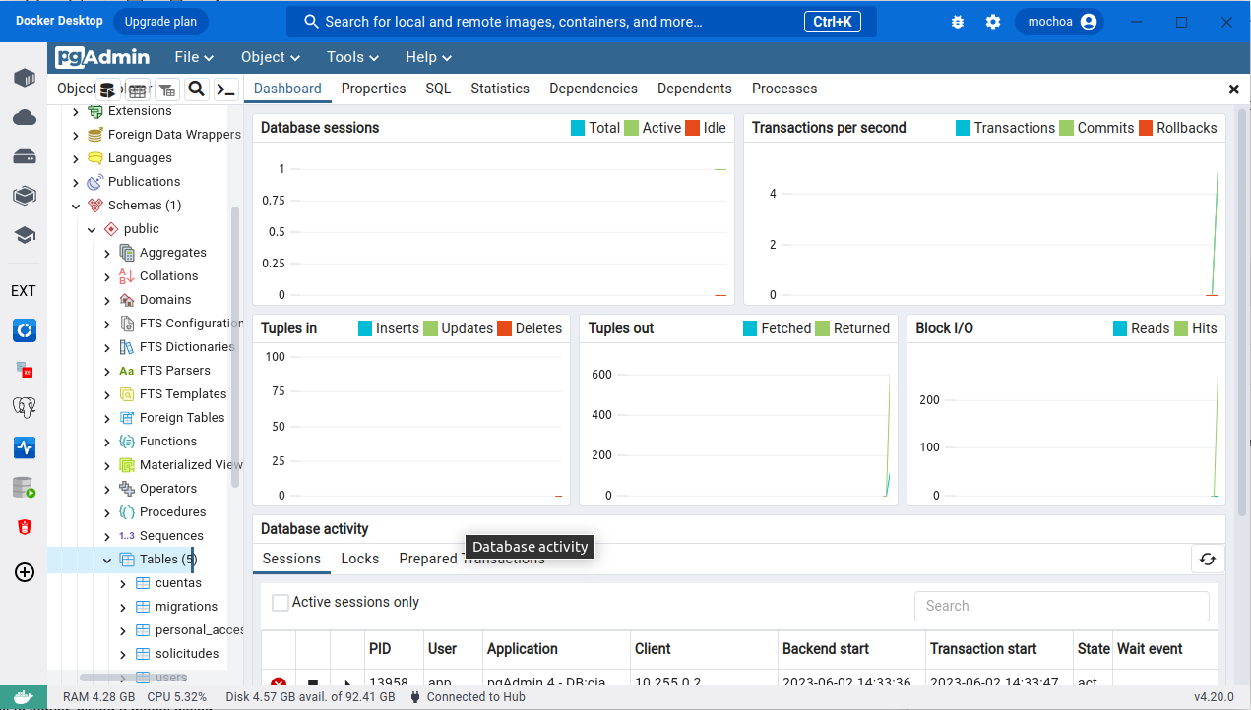
Task: Open Volumes in Docker sidebar
Action: click(x=25, y=156)
